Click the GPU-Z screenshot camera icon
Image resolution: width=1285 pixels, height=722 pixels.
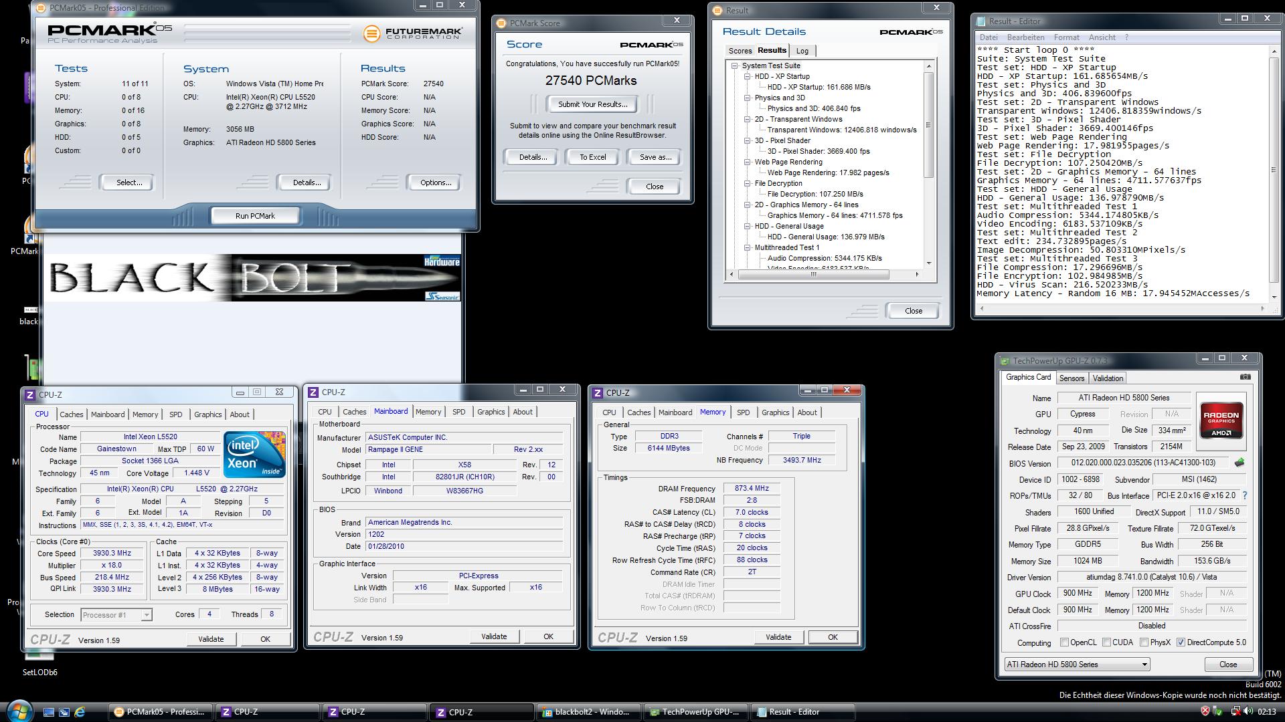coord(1245,377)
